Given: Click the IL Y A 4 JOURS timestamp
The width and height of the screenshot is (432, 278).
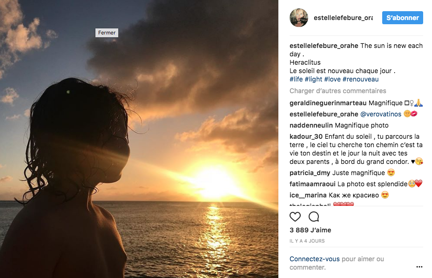Looking at the screenshot, I should tap(307, 241).
